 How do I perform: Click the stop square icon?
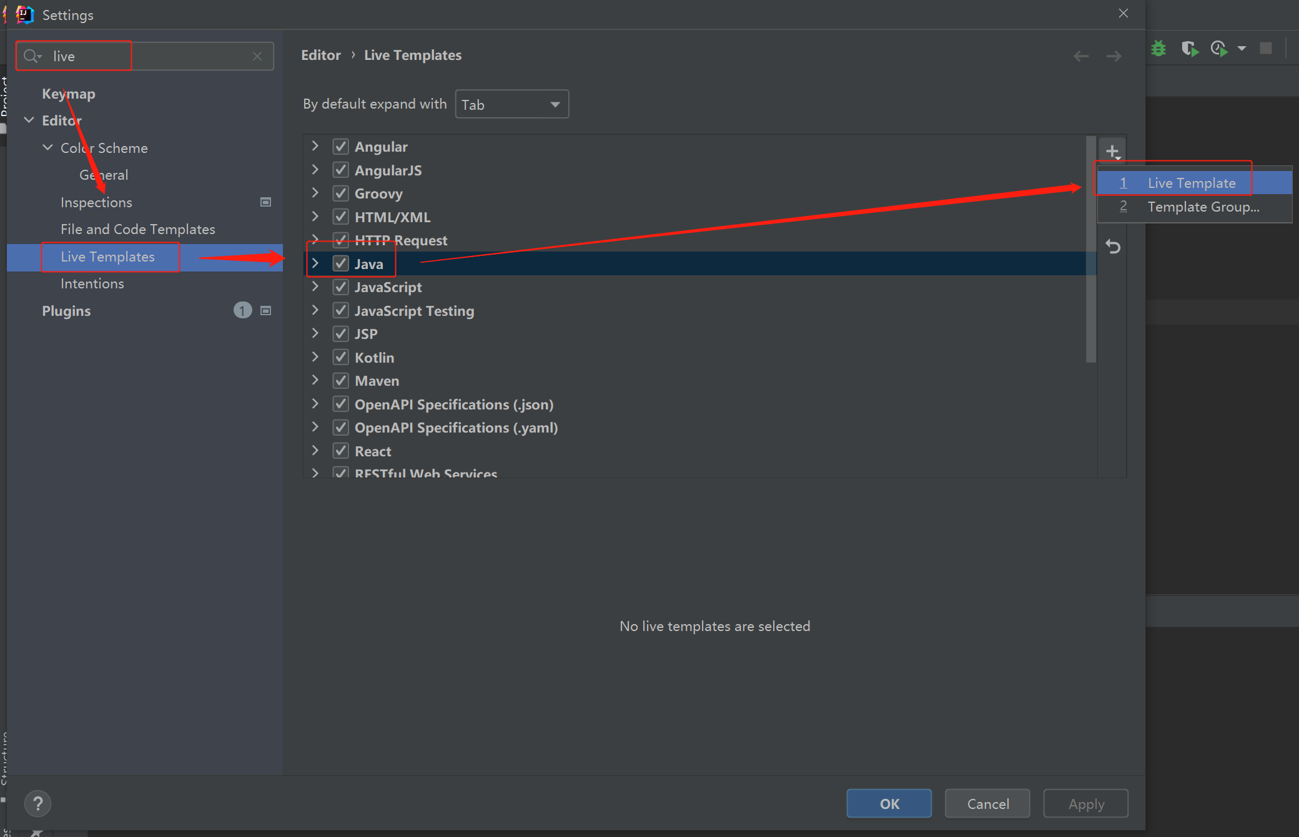pyautogui.click(x=1266, y=49)
